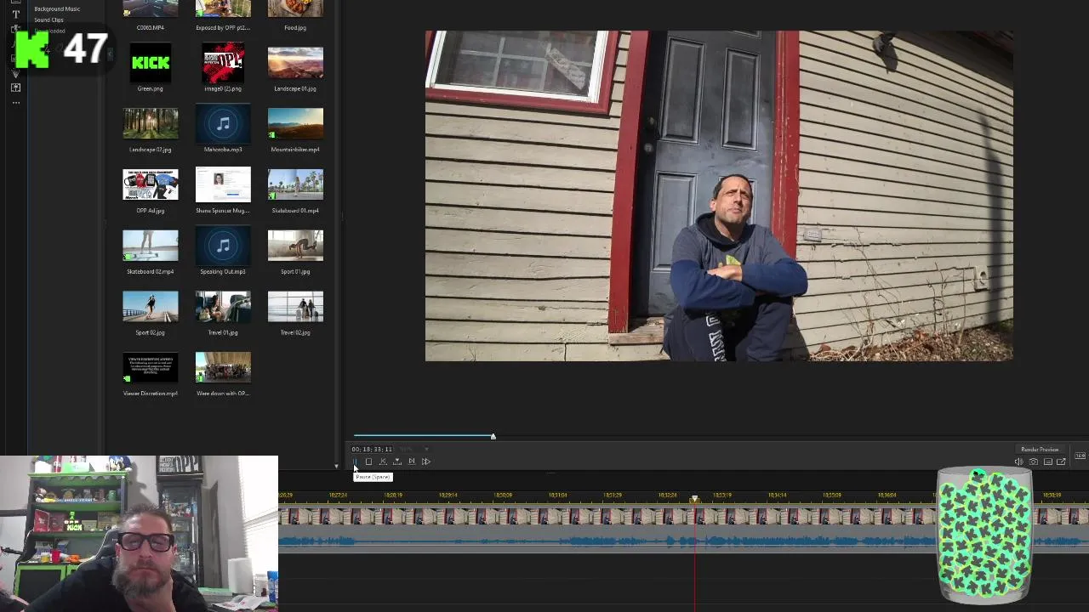1089x612 pixels.
Task: Select the Sport 01.jpg thumbnail
Action: point(295,246)
